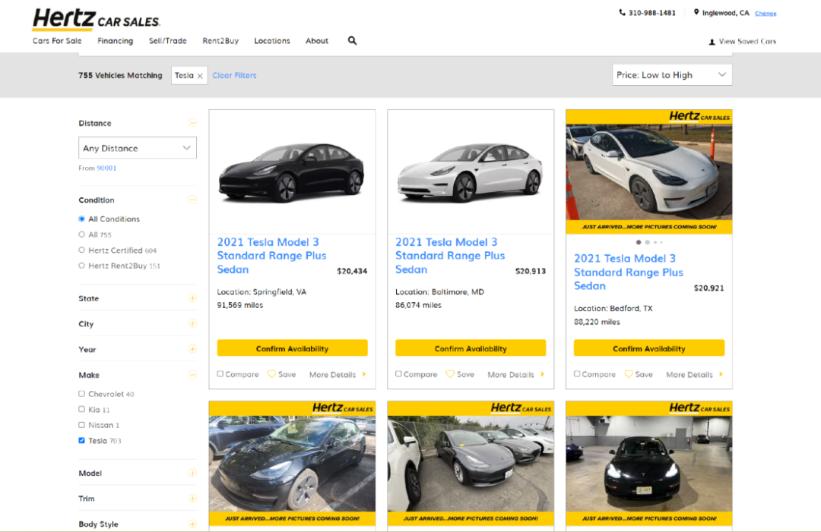Click Save heart on the $20,921 Model 3
The width and height of the screenshot is (821, 532).
coord(629,374)
